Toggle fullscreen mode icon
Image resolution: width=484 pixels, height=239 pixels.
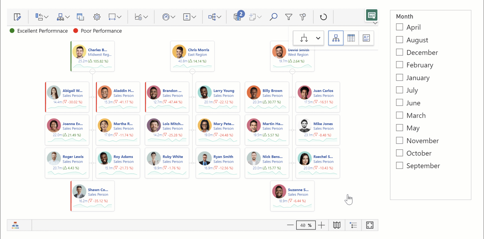tap(370, 225)
